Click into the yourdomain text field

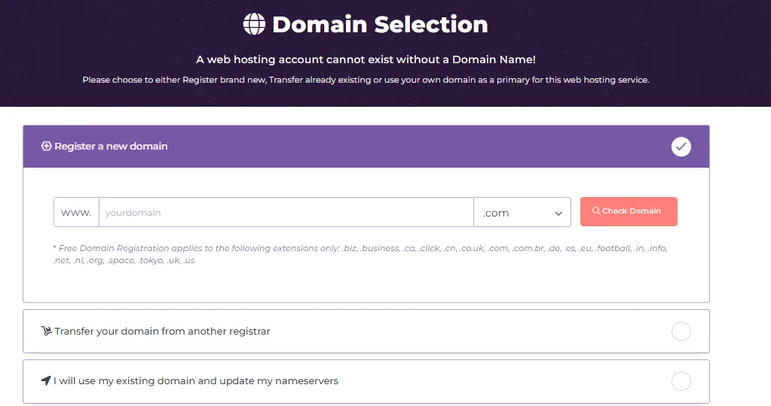click(286, 213)
